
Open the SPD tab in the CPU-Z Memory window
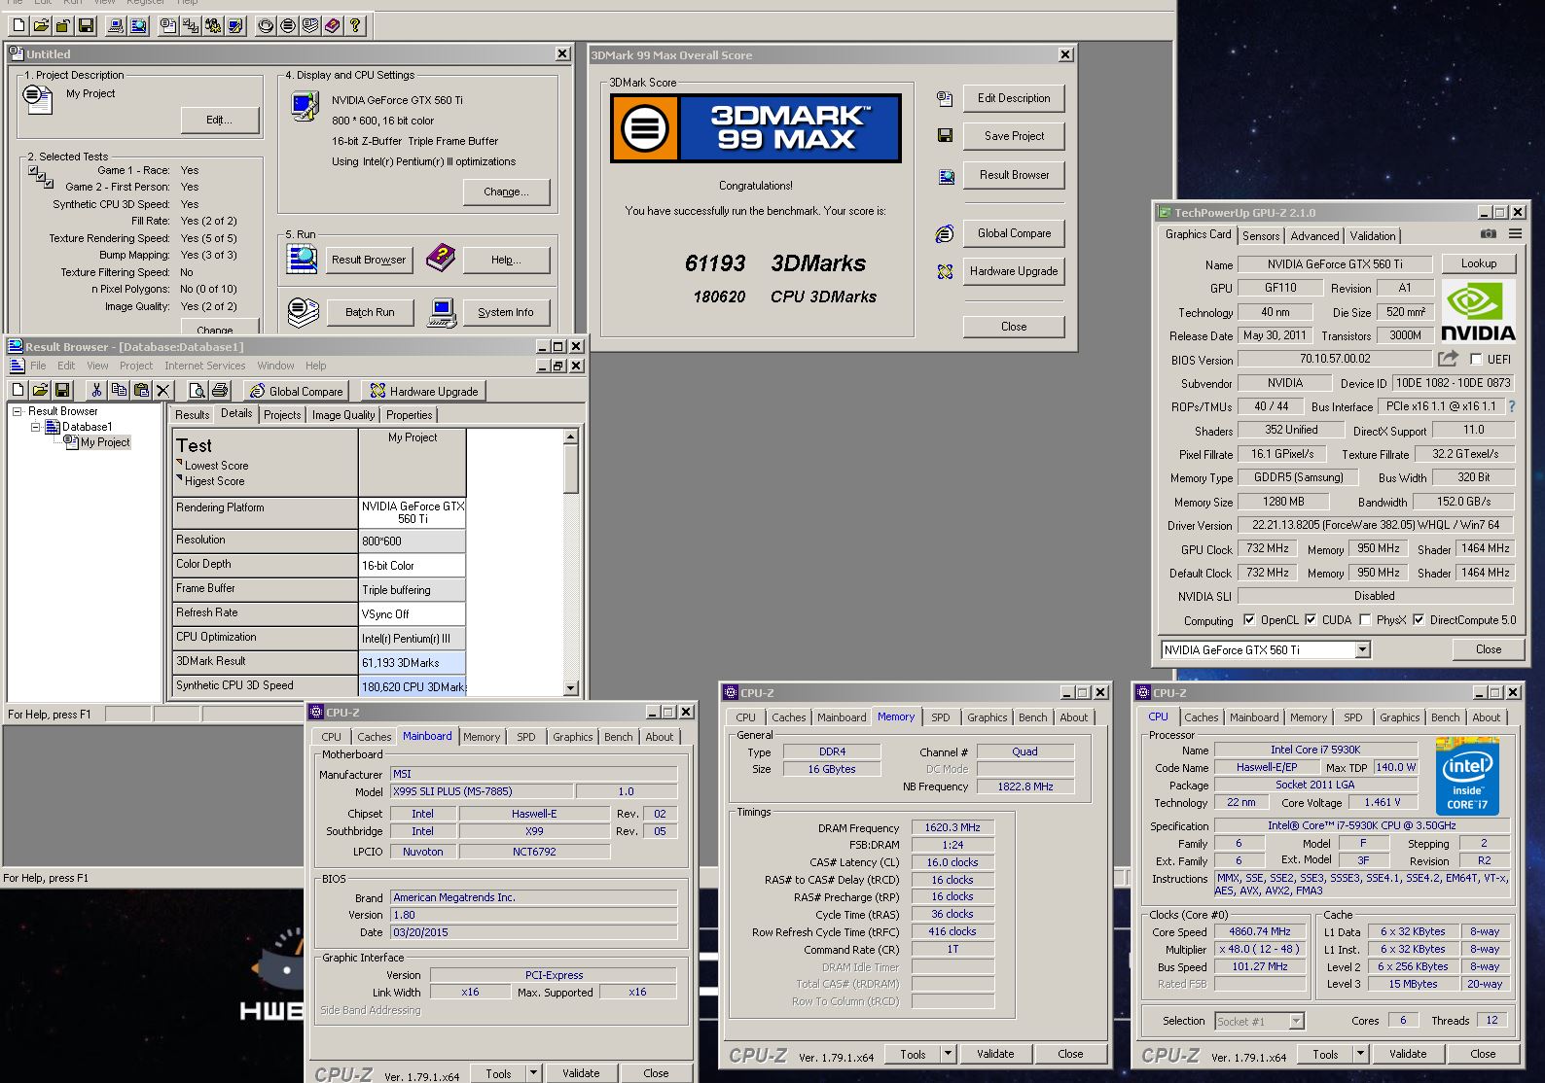940,717
